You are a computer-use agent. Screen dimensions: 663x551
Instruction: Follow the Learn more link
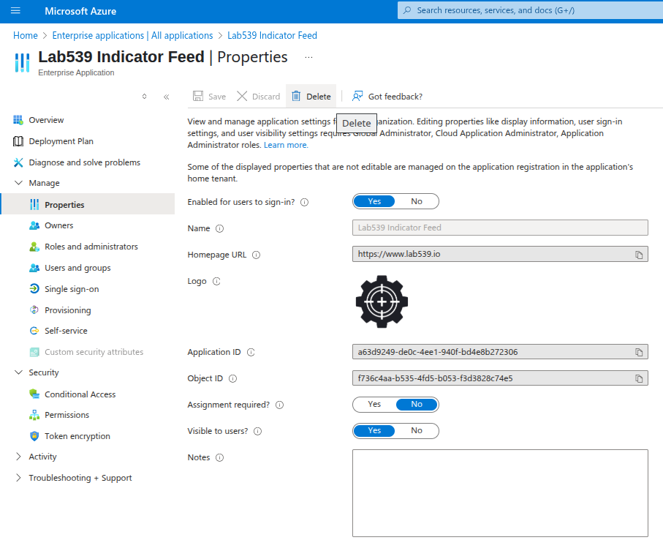(x=286, y=145)
